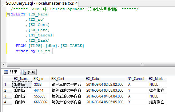Click [NY_Cancel] in the query text
The height and width of the screenshot is (112, 175).
[42, 35]
